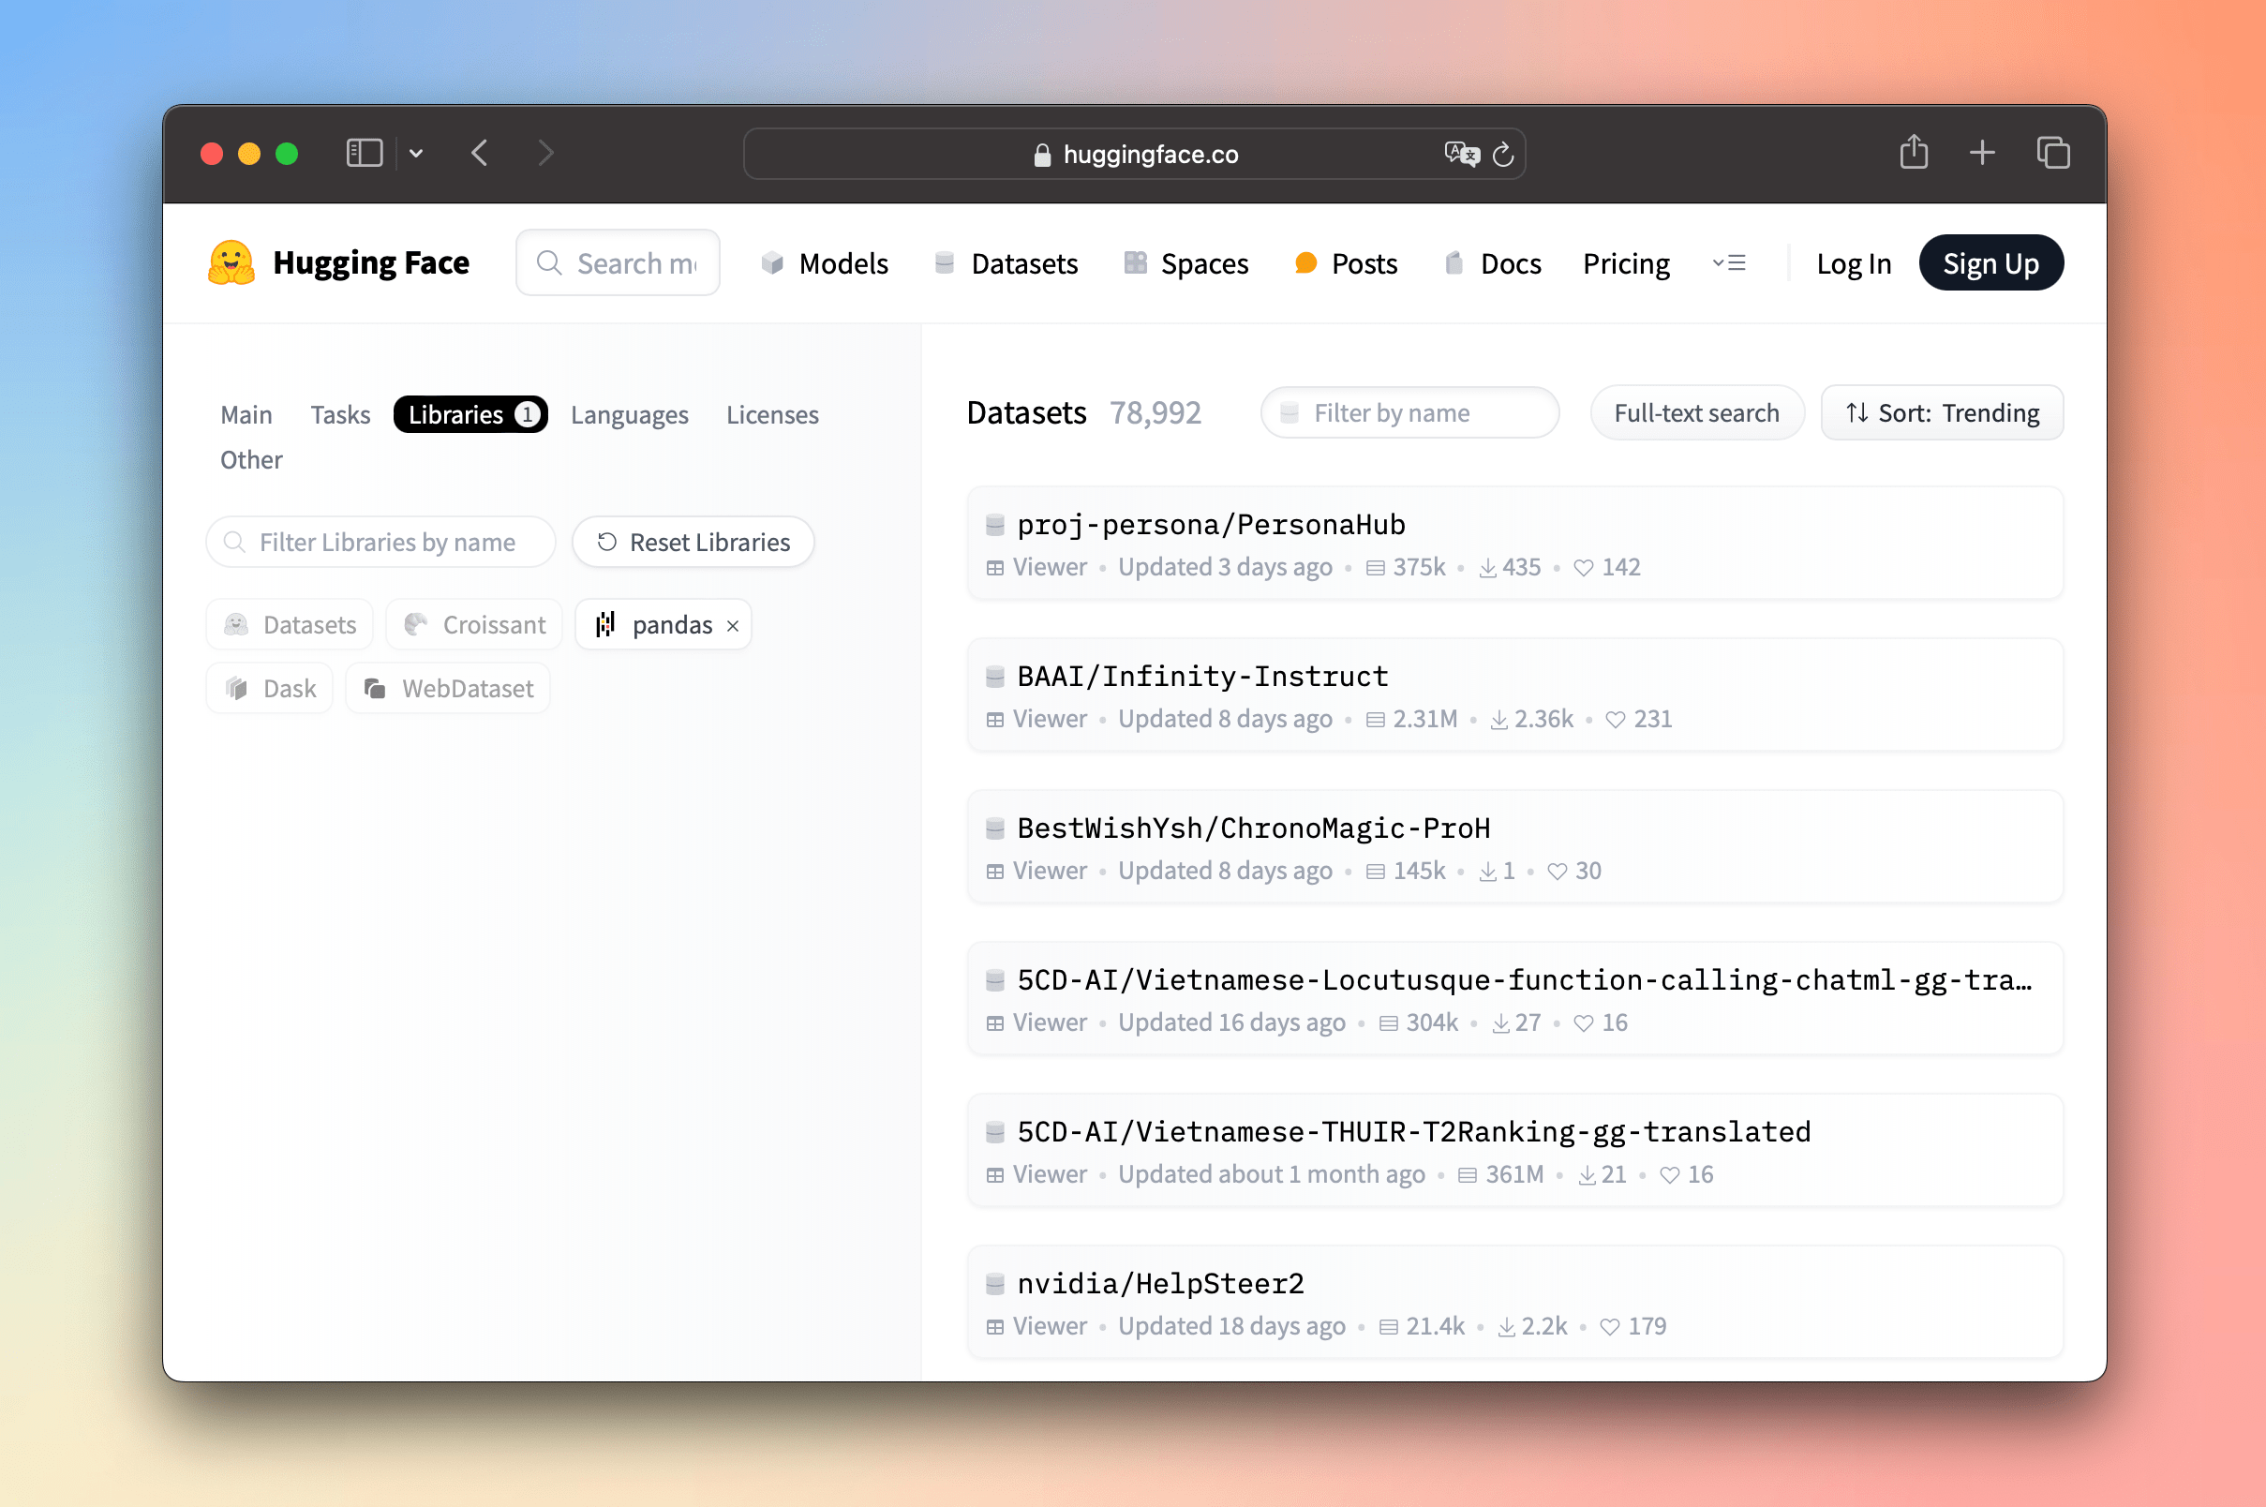
Task: Expand the Languages filter options
Action: pyautogui.click(x=631, y=412)
